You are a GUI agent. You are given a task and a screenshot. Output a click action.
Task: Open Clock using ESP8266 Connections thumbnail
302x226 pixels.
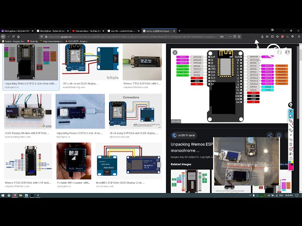[x=135, y=111]
